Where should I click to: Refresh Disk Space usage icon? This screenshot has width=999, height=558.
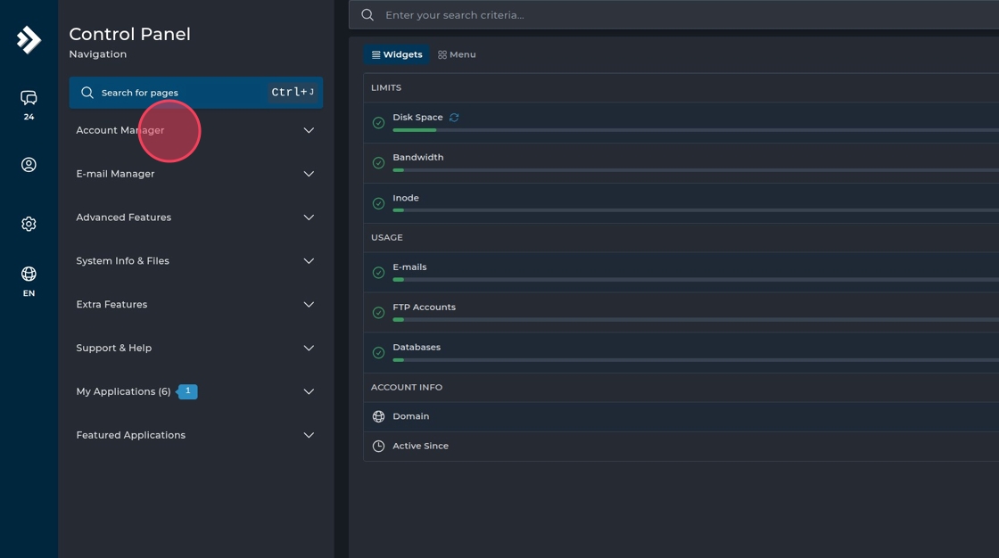(454, 118)
